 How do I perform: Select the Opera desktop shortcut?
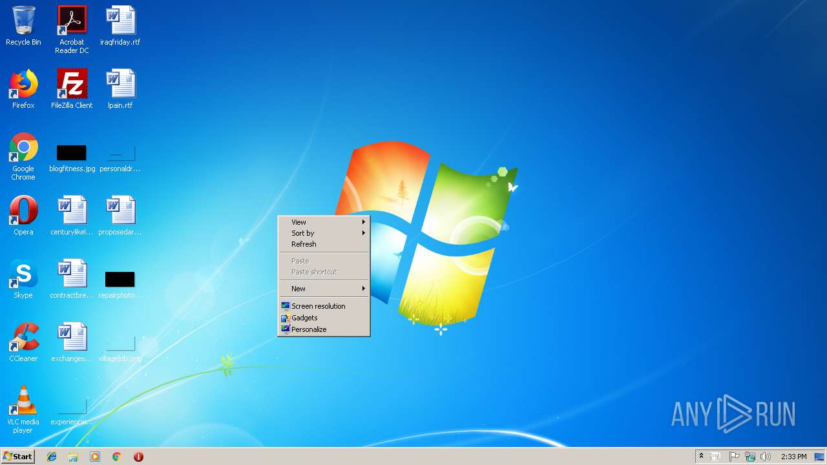(23, 216)
